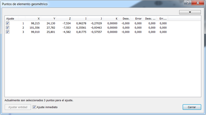
Task: Select X value 98,215
Action: [x=35, y=24]
